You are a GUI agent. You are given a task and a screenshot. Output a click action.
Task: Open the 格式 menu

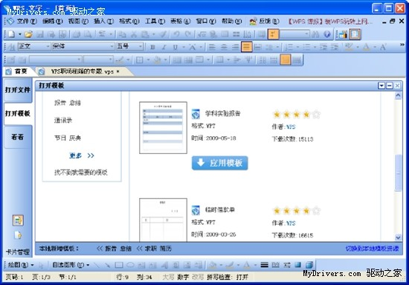129,22
